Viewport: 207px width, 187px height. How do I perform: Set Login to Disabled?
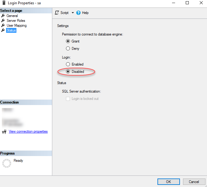[x=68, y=71]
